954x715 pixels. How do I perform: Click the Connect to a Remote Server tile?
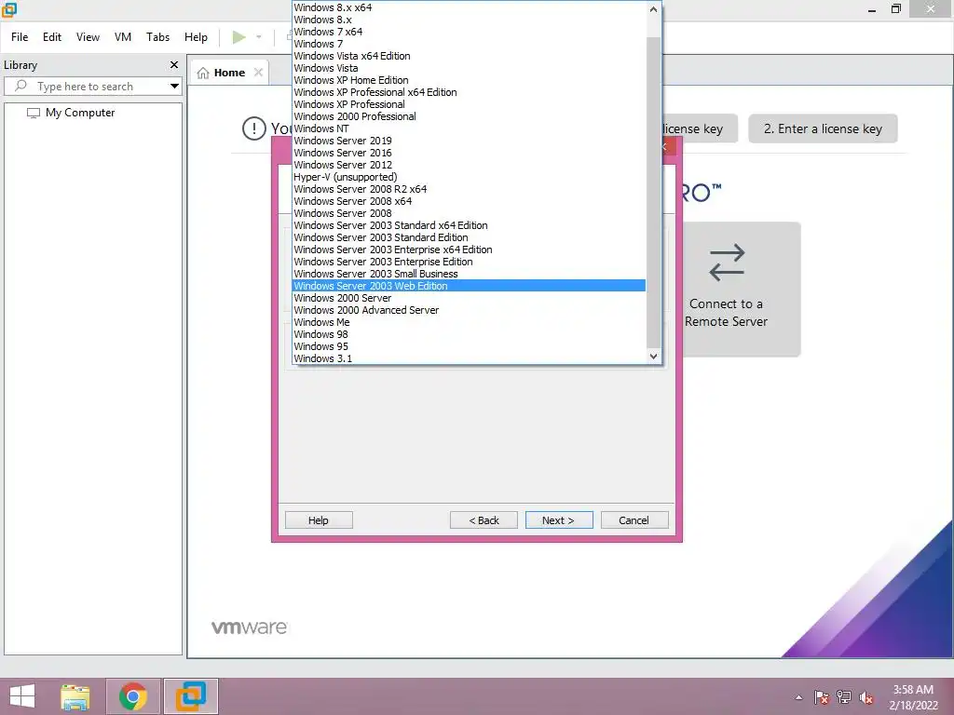(x=742, y=289)
